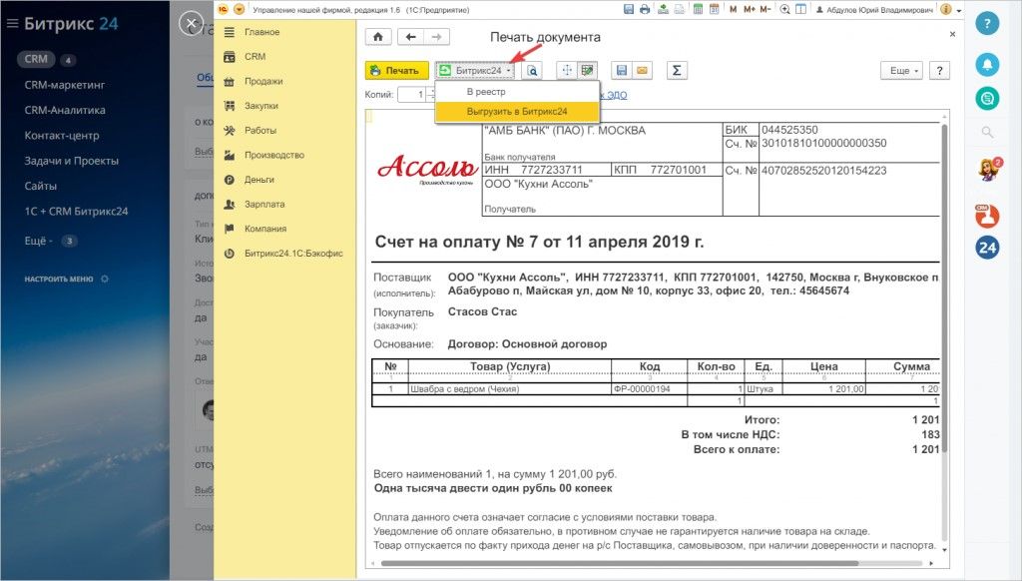The height and width of the screenshot is (581, 1022).
Task: Click the document's vertical scrollbar
Action: [x=944, y=287]
